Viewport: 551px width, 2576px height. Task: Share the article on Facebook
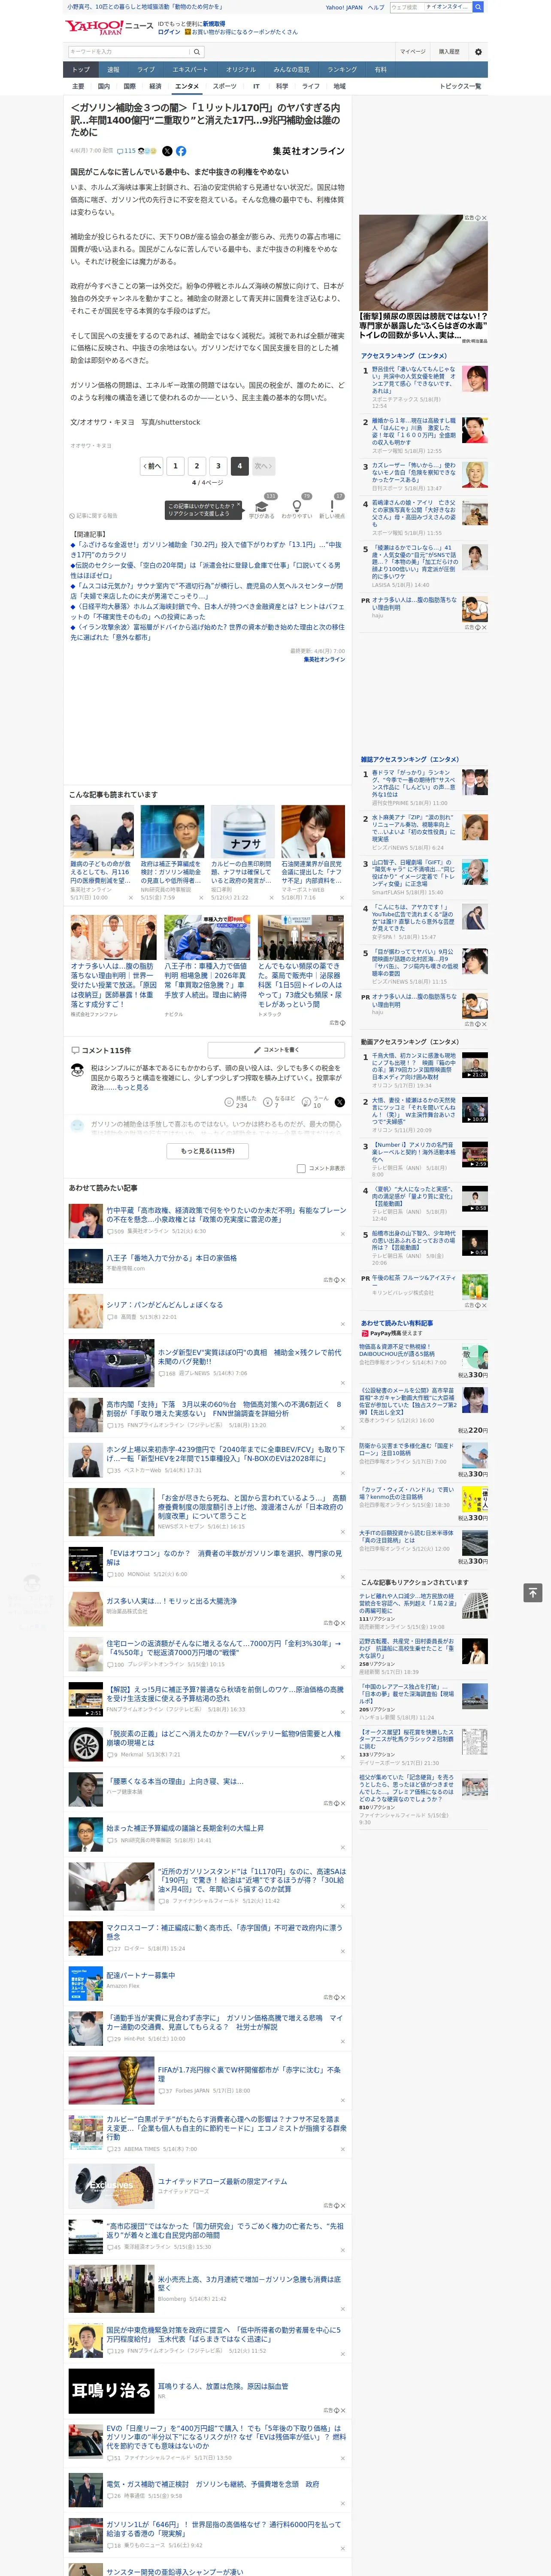[x=182, y=151]
